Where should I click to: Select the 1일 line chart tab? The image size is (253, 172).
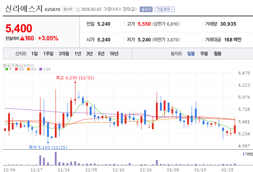(x=34, y=54)
